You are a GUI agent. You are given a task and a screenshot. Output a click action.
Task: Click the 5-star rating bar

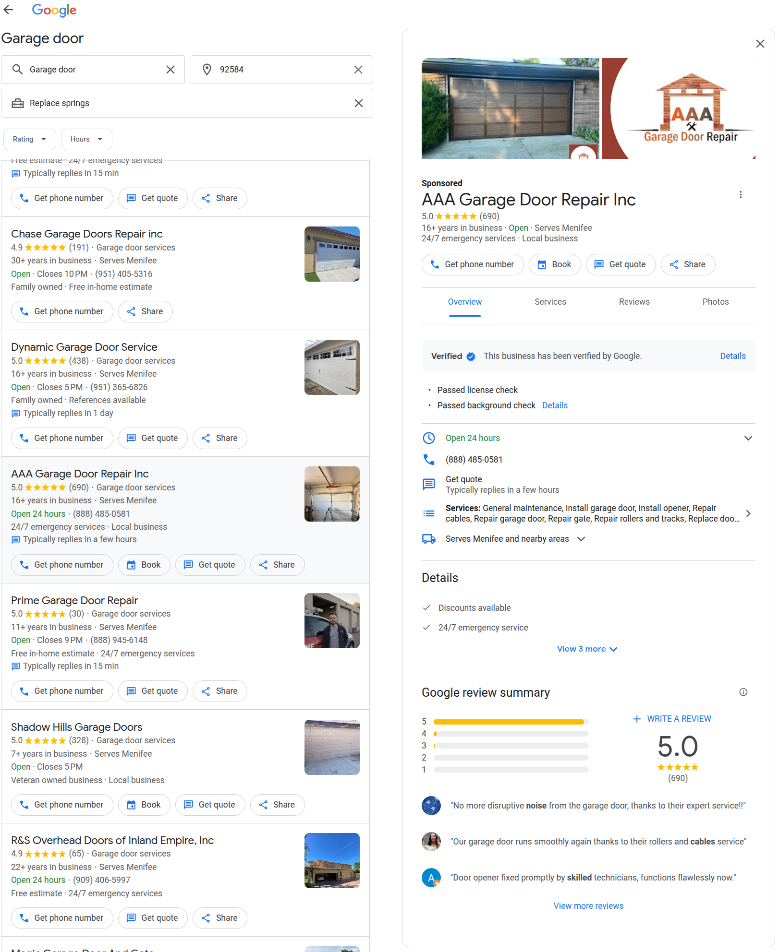[511, 722]
